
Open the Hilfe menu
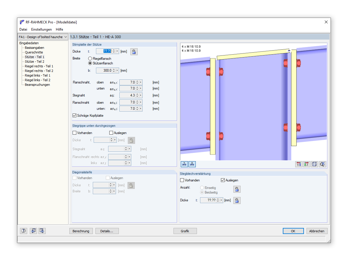coord(60,29)
